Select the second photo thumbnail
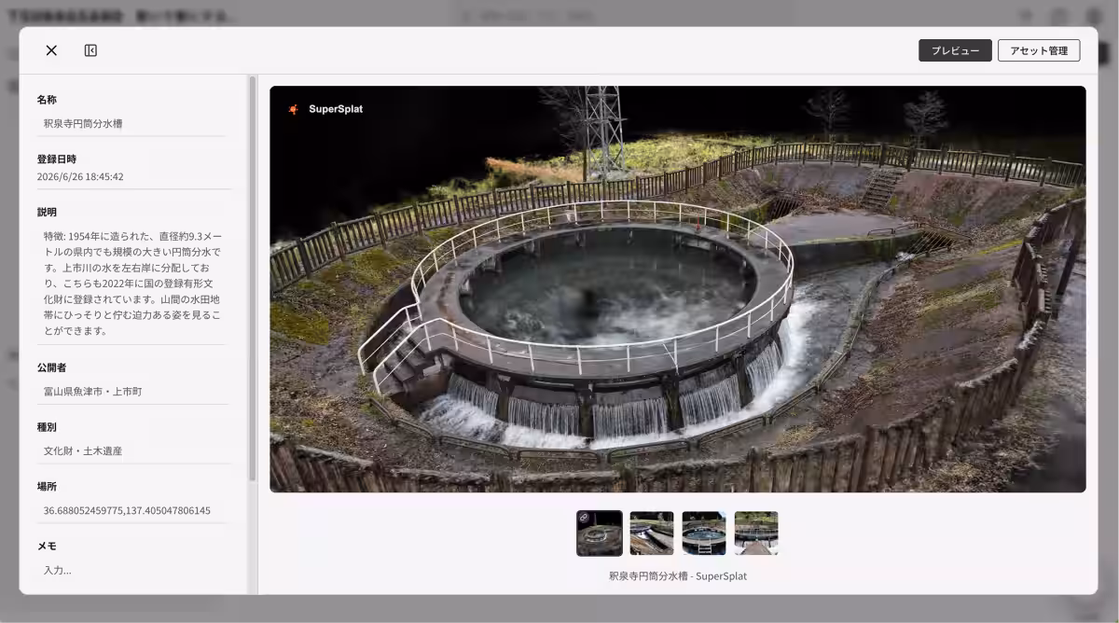 pos(652,533)
